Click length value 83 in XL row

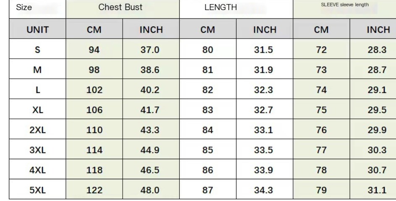(208, 109)
